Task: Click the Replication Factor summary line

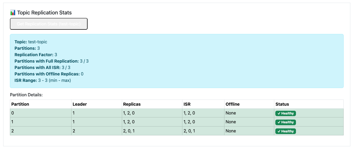Action: pos(36,55)
